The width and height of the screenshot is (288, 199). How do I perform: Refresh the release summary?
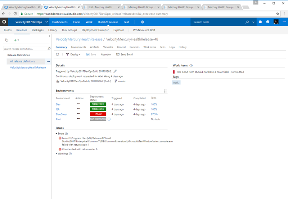(x=58, y=55)
